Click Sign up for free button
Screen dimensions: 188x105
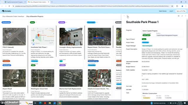coord(181,11)
